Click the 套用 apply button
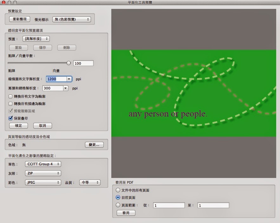The width and height of the screenshot is (280, 223). (x=126, y=213)
